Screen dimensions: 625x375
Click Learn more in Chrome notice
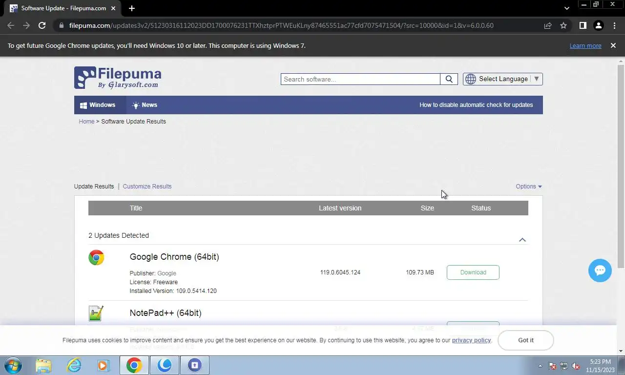[585, 46]
